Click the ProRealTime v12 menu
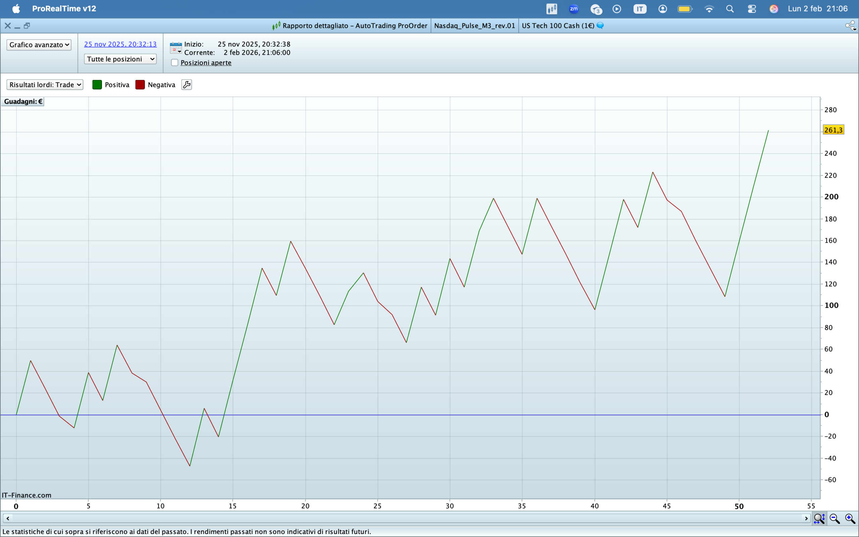 coord(64,8)
